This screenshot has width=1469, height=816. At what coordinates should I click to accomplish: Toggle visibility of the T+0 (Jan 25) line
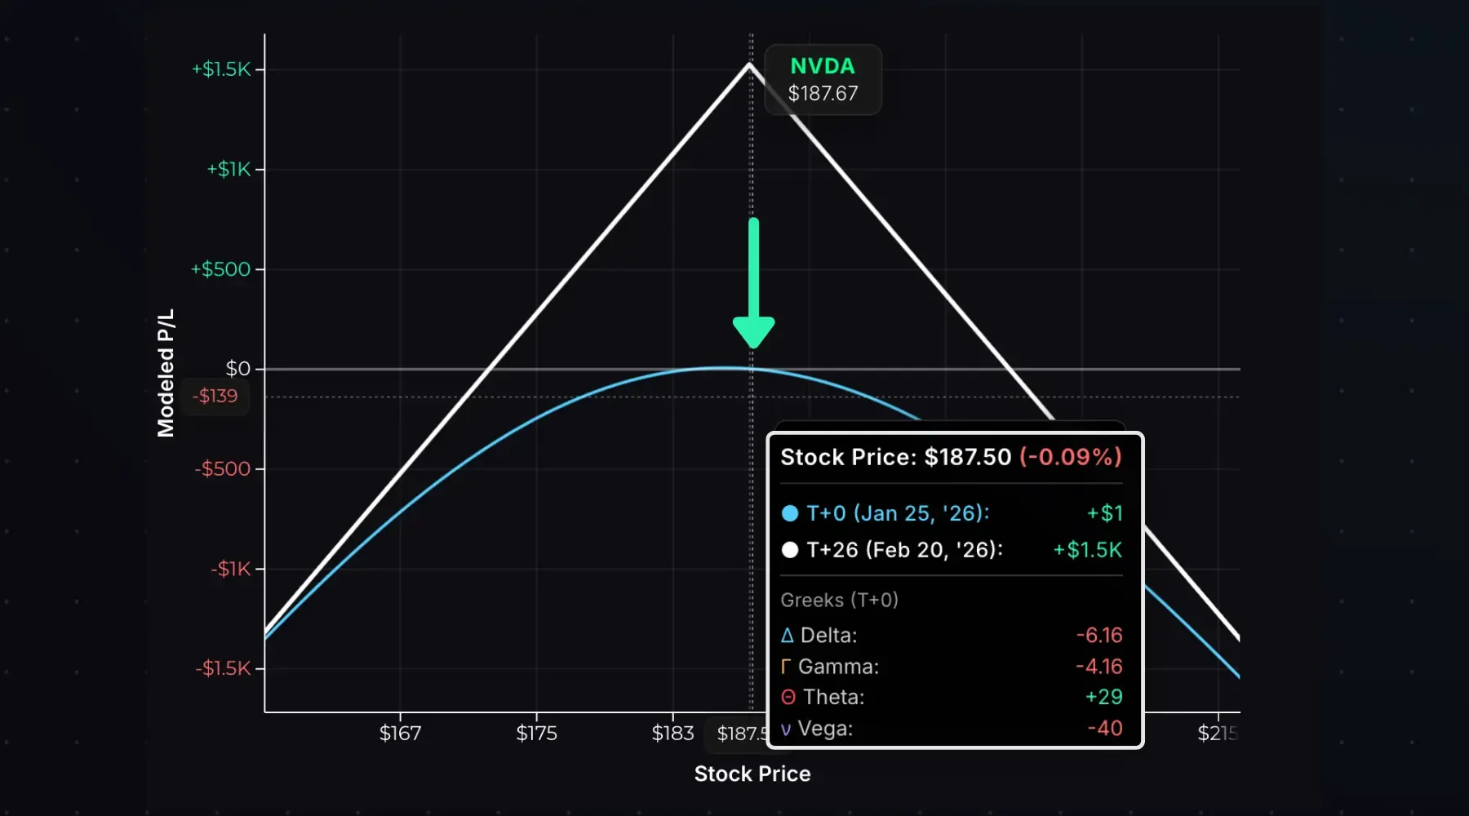[896, 513]
